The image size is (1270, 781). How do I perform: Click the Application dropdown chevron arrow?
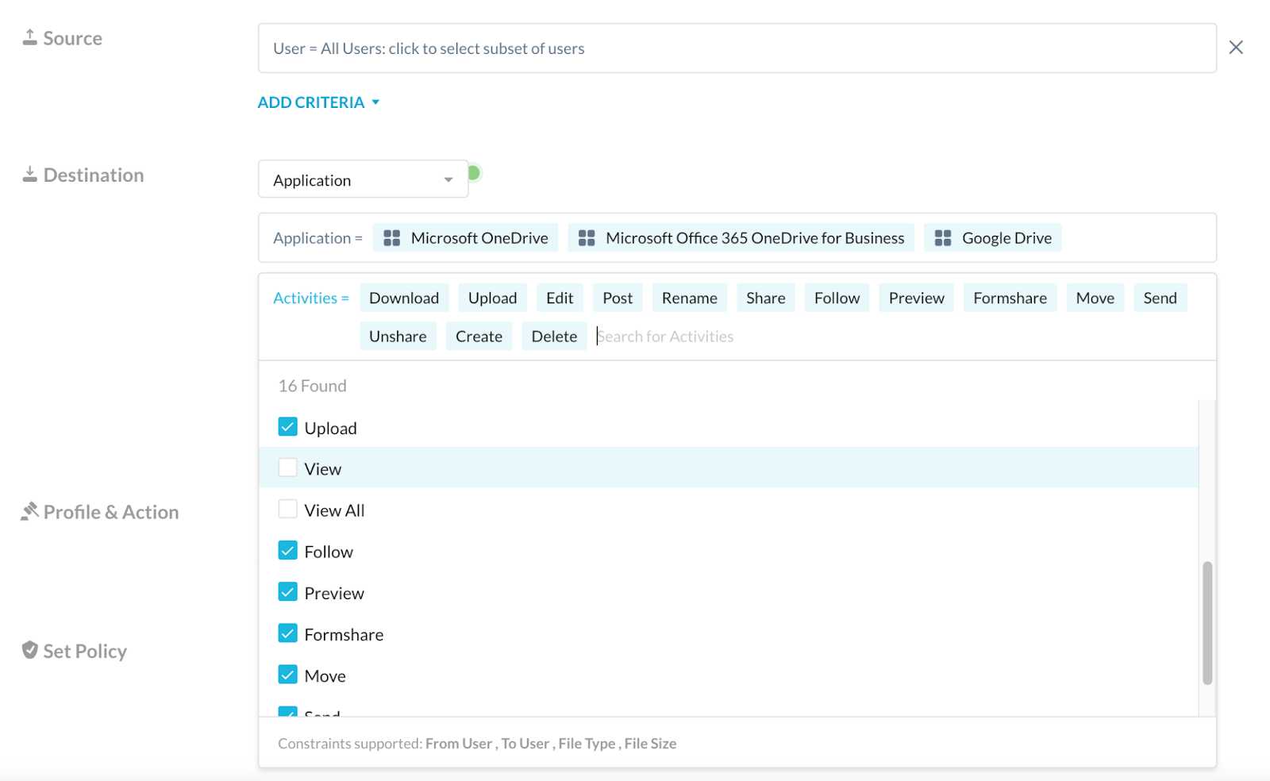[x=448, y=179]
